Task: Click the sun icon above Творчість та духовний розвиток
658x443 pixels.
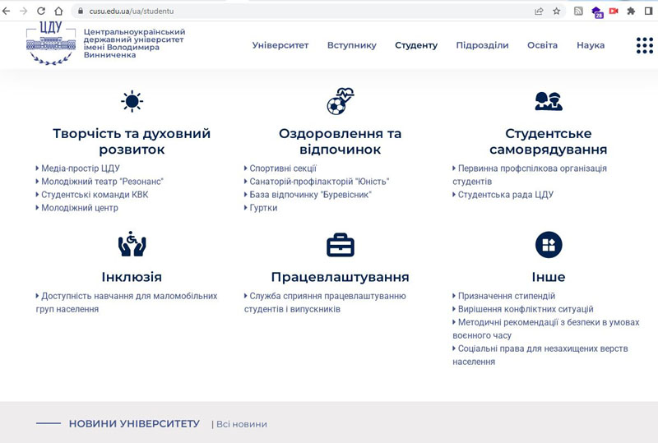Action: coord(132,102)
